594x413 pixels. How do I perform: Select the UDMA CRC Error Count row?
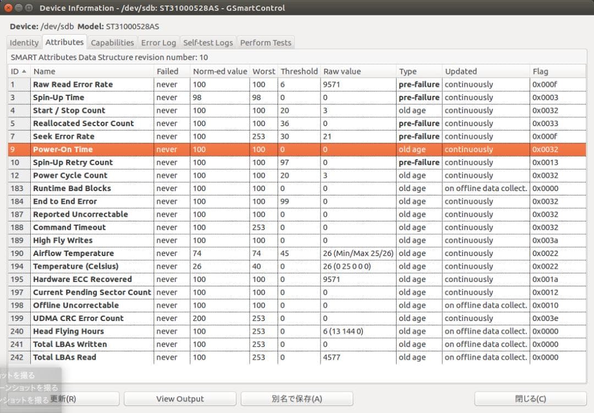pos(78,319)
